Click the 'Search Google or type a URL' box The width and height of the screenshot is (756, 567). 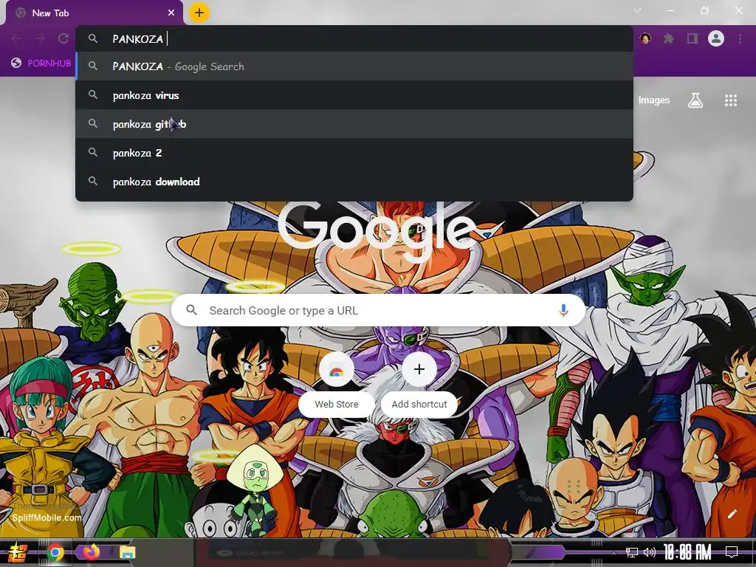(x=379, y=311)
